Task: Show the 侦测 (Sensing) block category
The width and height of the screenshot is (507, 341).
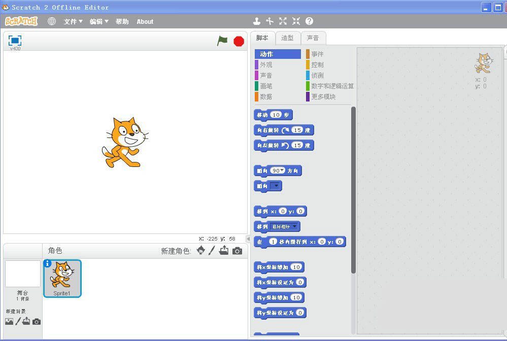Action: 317,76
